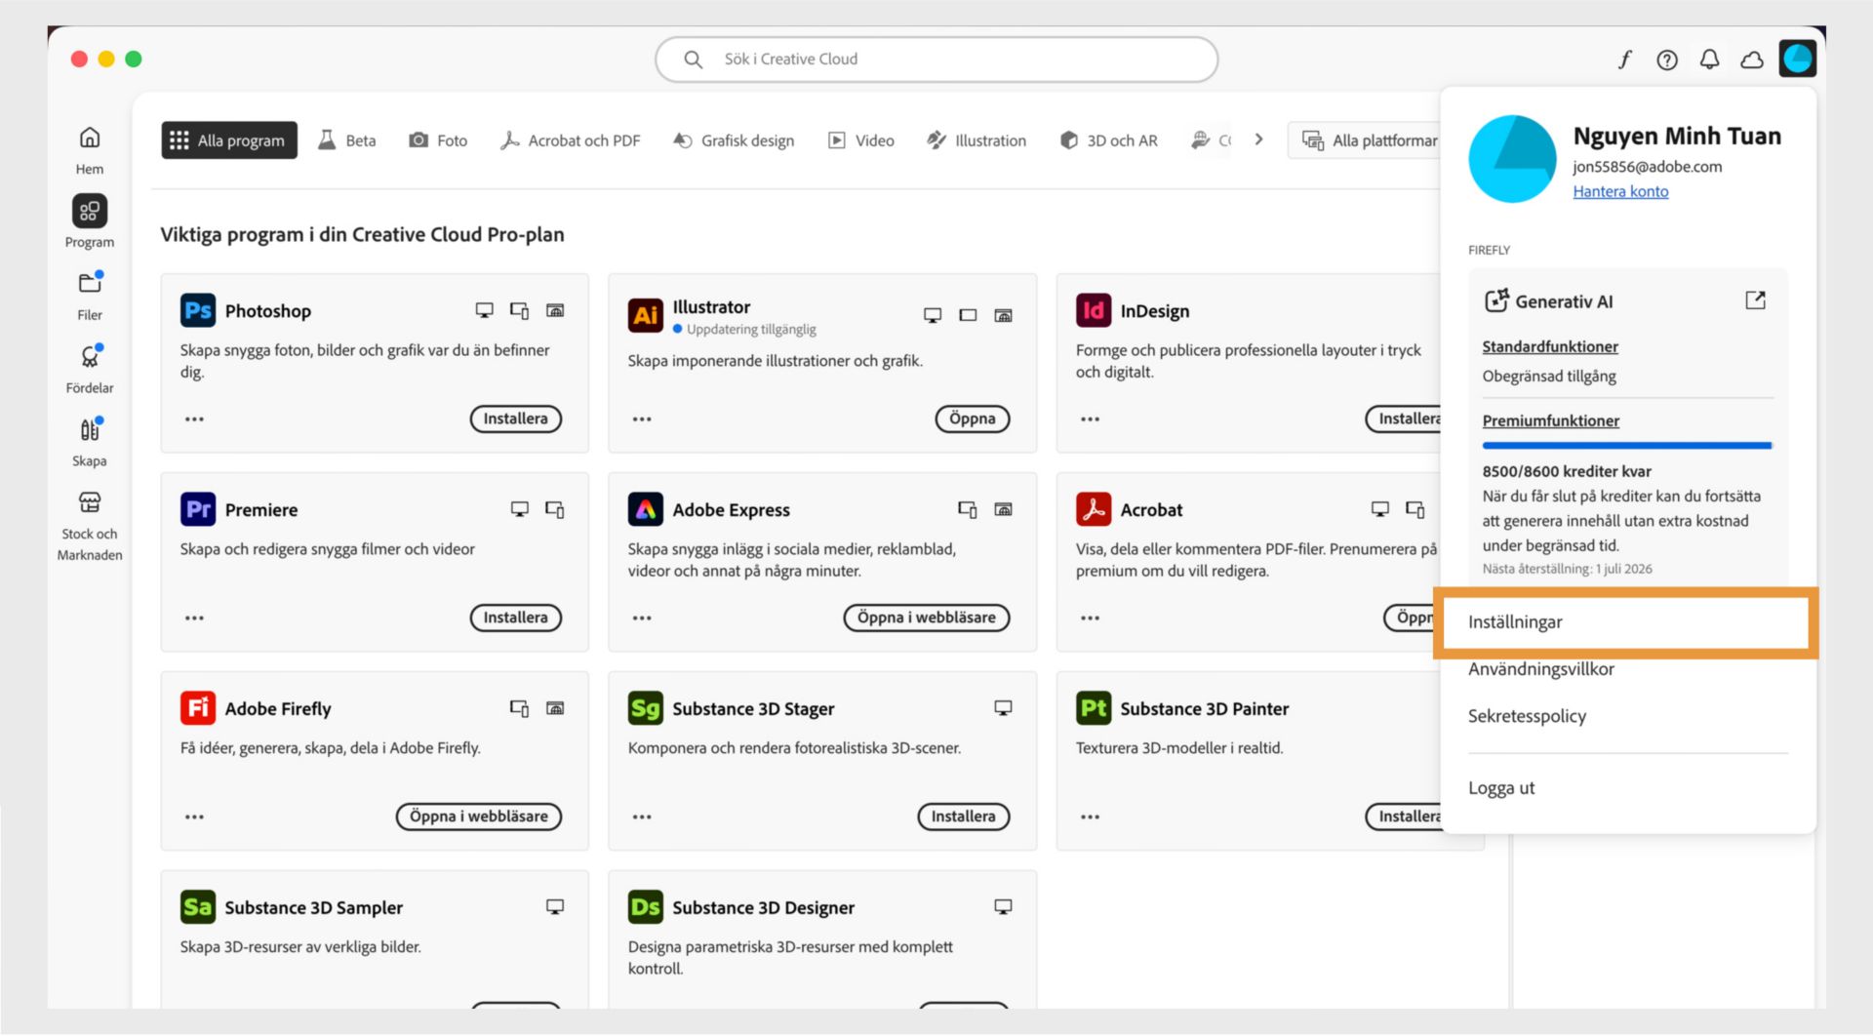Switch to the Grafisk design tab

(734, 140)
